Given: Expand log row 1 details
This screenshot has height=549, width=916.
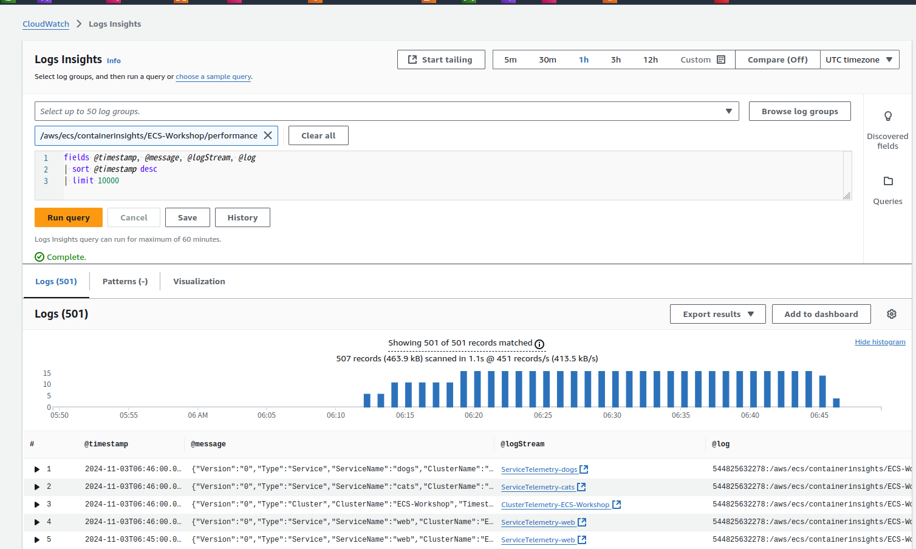Looking at the screenshot, I should coord(37,469).
